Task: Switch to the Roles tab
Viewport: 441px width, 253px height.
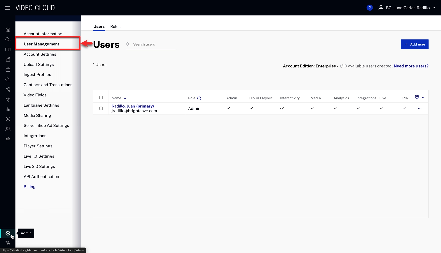Action: [x=115, y=27]
